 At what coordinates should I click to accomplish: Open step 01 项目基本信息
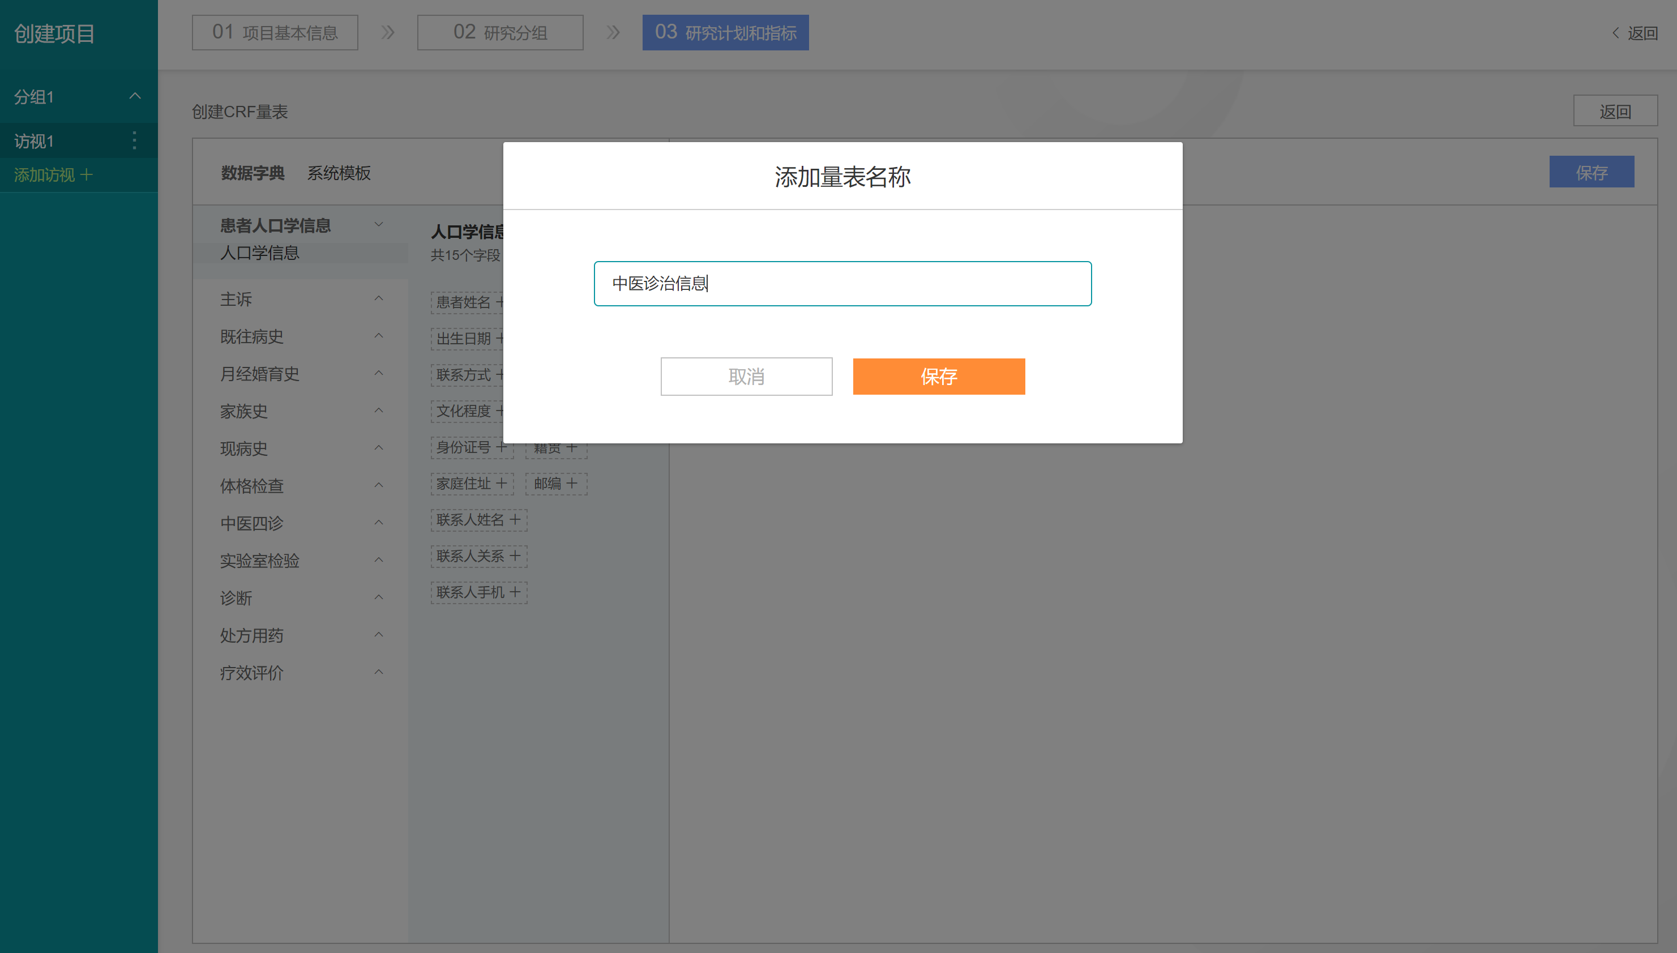(275, 33)
